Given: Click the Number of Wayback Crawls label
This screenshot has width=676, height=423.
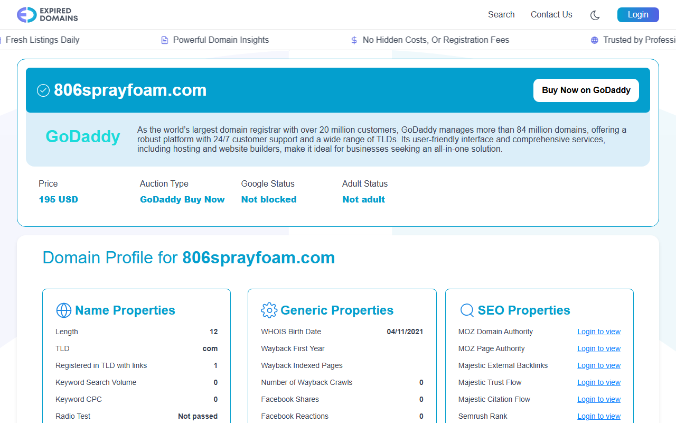Looking at the screenshot, I should (306, 382).
